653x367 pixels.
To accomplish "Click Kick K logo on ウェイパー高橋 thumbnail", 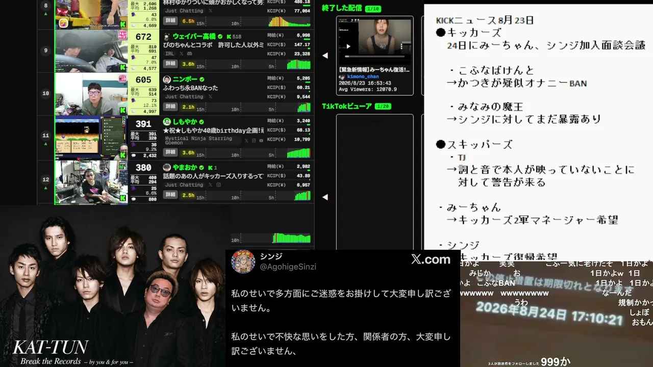I will click(x=122, y=67).
